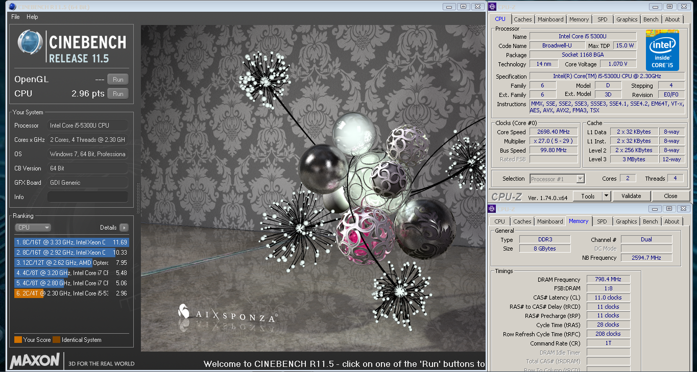Screen dimensions: 697x372
Task: Select ranking entry 2C/4T @ 2.30 GHz
Action: (71, 293)
